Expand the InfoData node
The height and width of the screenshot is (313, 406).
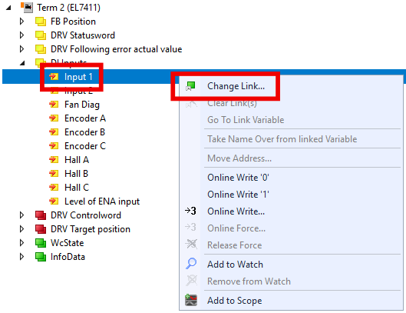[x=22, y=257]
